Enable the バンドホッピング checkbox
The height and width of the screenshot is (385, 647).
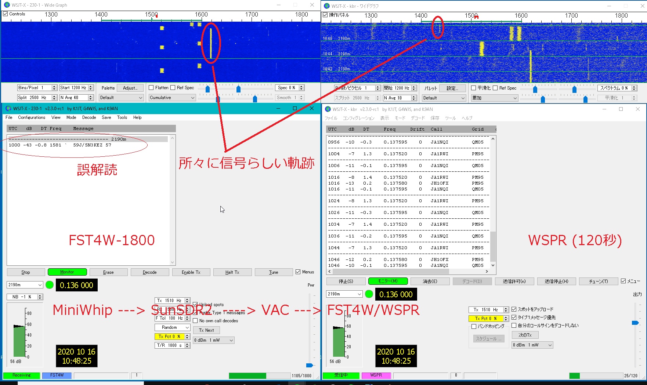coord(474,326)
